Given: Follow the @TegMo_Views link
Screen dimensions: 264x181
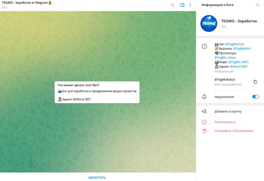Looking at the screenshot, I should tap(225, 57).
